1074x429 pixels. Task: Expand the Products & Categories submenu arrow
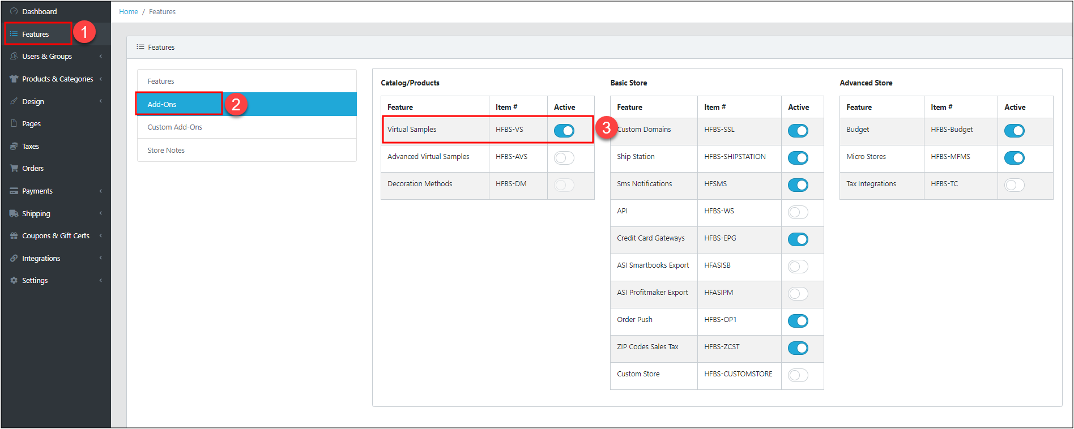point(101,79)
